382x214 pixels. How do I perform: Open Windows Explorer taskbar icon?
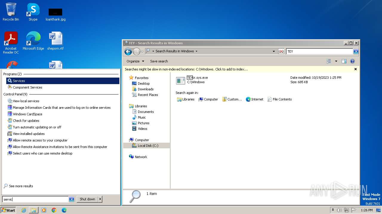click(x=34, y=210)
